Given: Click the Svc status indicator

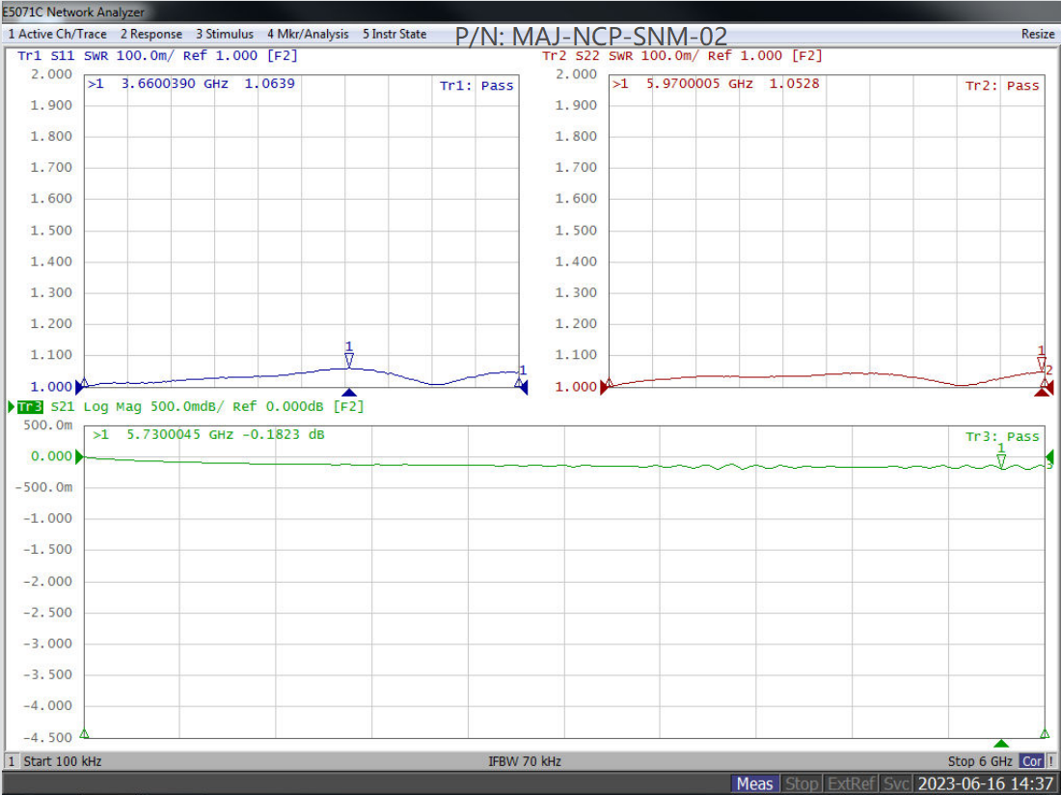Looking at the screenshot, I should (896, 783).
